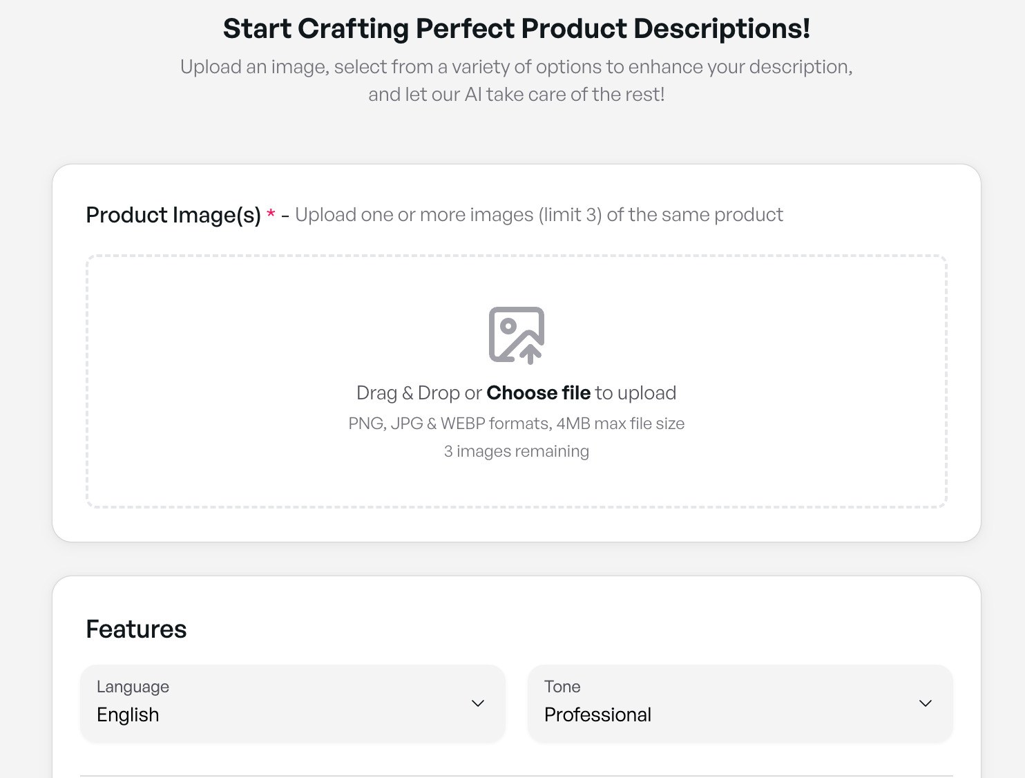The image size is (1025, 778).
Task: Click the Language field label
Action: pos(133,687)
